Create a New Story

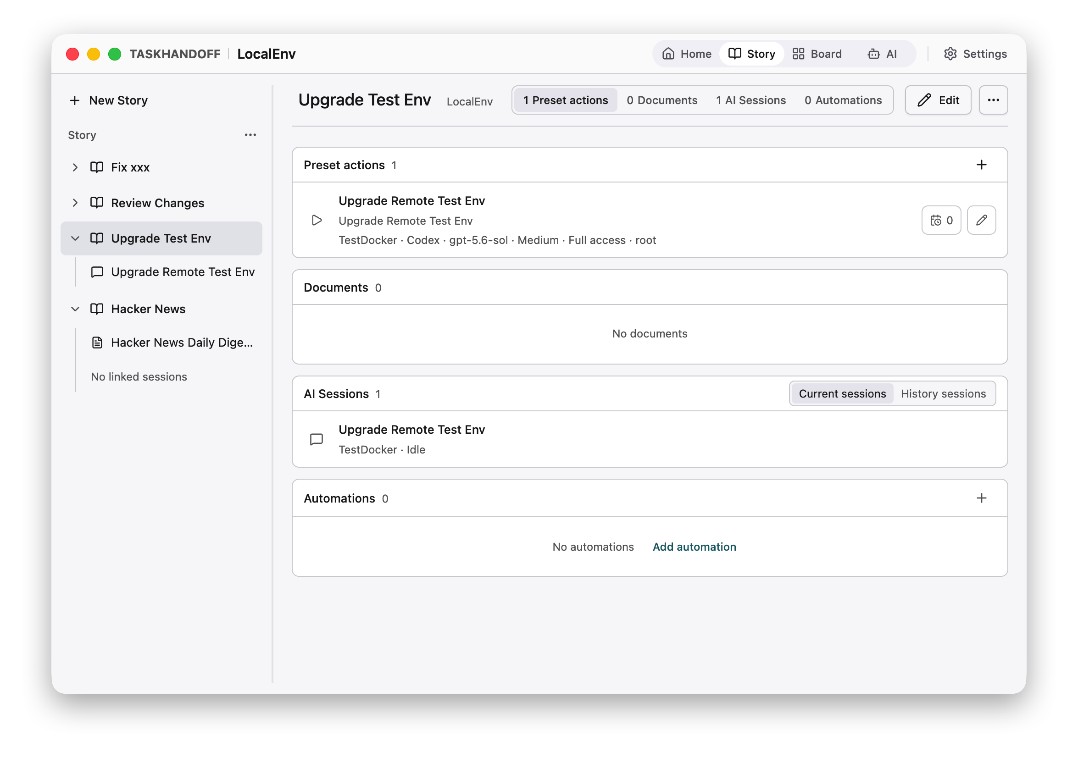[109, 100]
